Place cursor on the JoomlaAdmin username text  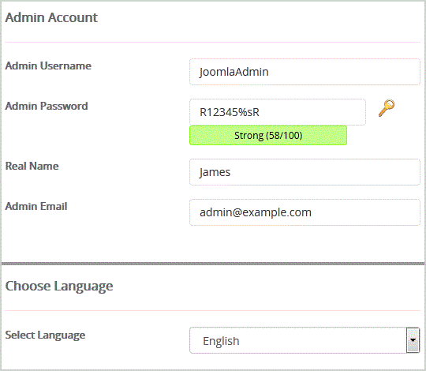coord(234,72)
